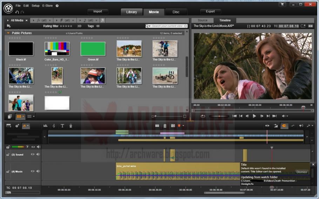Click the Rating filter stars
The width and height of the screenshot is (319, 199).
pyautogui.click(x=66, y=26)
